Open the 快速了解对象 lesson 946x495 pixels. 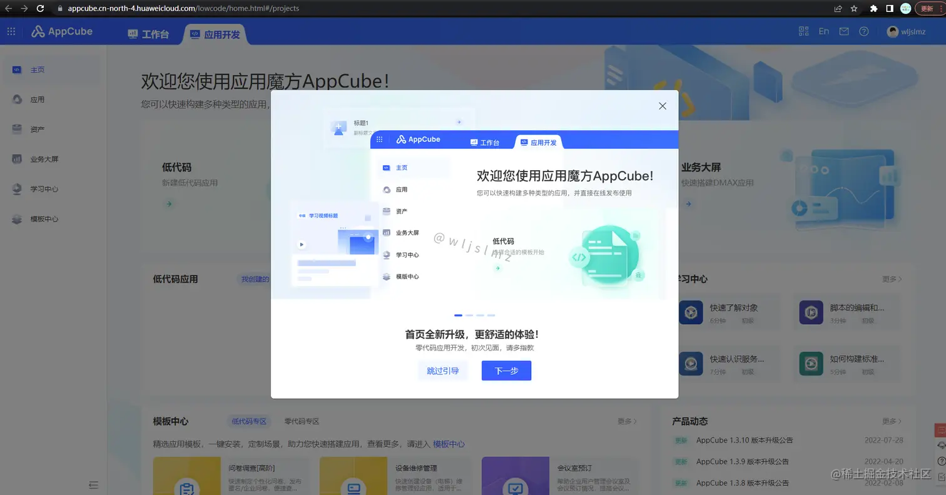tap(730, 312)
